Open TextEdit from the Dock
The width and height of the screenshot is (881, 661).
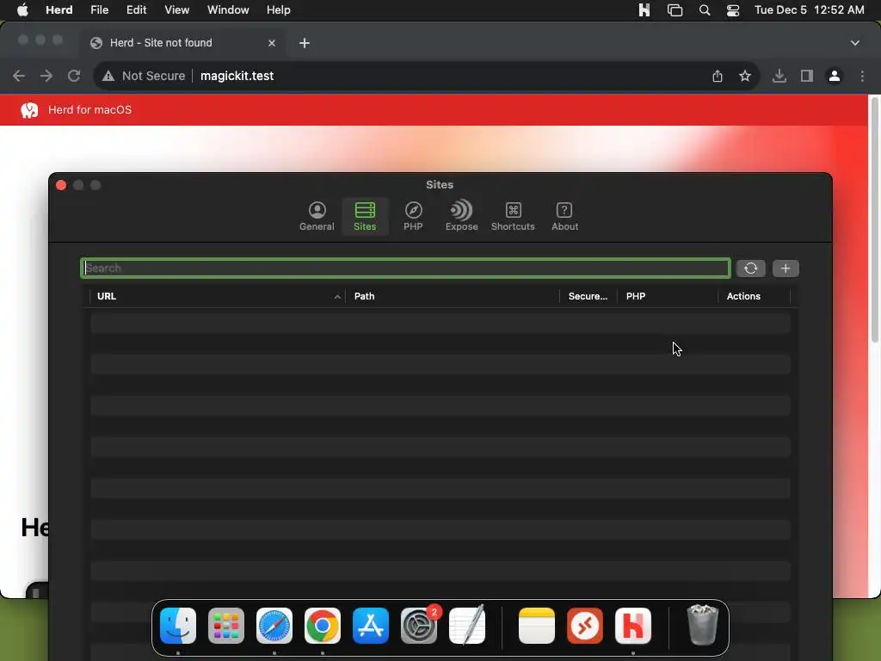point(467,625)
